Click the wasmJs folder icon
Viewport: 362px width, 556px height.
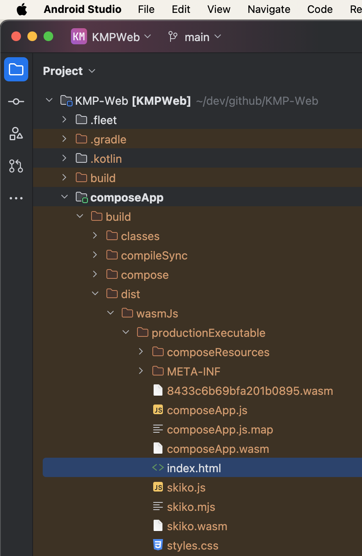127,313
